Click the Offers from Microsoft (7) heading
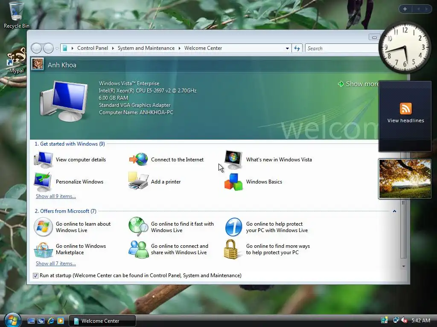The width and height of the screenshot is (437, 327). [65, 211]
